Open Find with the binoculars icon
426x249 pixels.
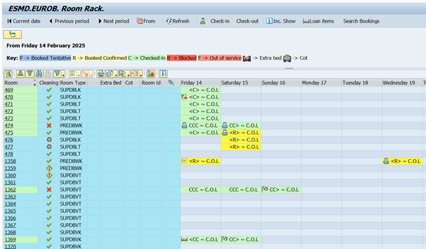click(x=39, y=74)
